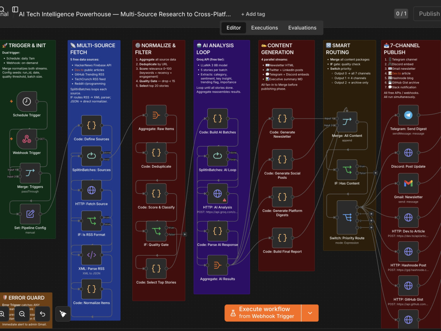The image size is (441, 331).
Task: Select Code: Select Top Stories node
Action: click(x=156, y=268)
